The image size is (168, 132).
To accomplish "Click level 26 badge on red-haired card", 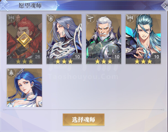I will coord(37,56).
